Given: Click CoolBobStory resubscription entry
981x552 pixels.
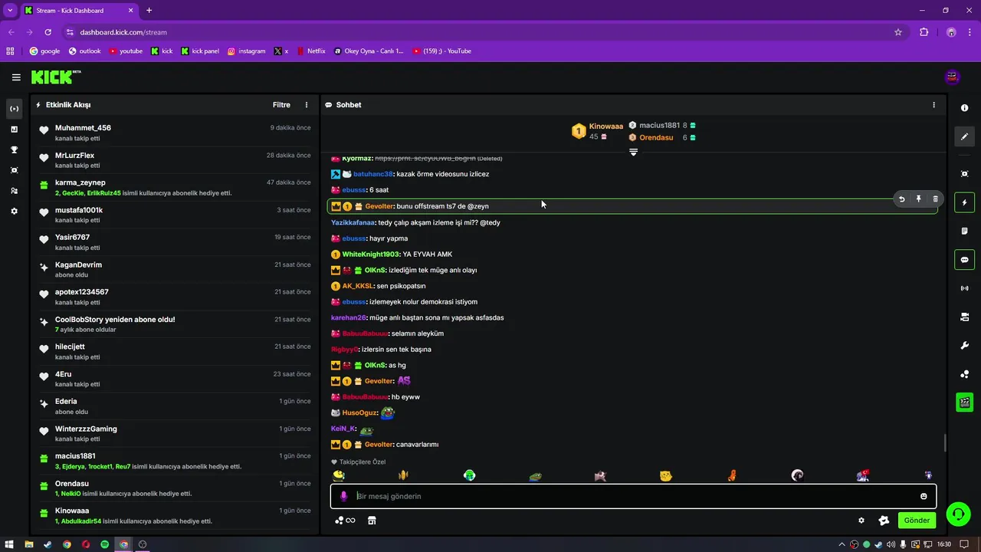Looking at the screenshot, I should (x=175, y=324).
